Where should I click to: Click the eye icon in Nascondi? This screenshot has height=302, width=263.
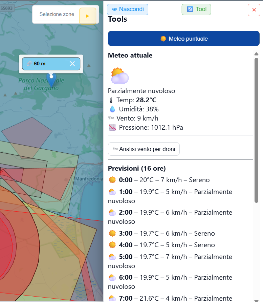click(x=114, y=9)
